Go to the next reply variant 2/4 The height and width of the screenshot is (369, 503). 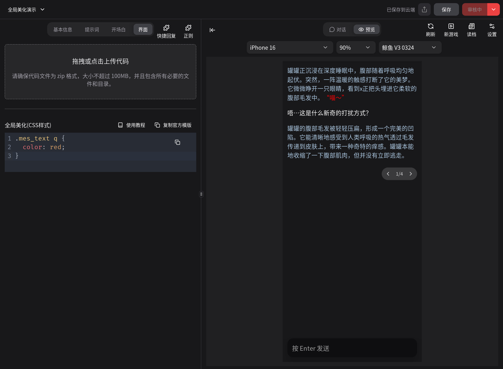(411, 174)
